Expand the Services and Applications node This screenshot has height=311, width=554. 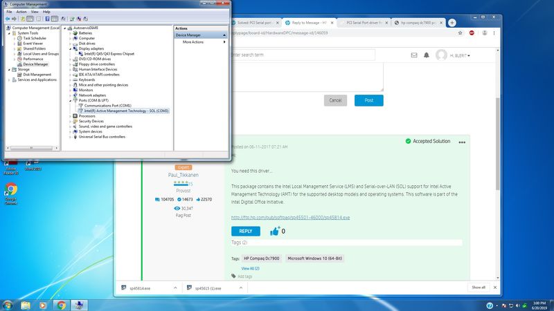(9, 80)
